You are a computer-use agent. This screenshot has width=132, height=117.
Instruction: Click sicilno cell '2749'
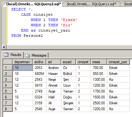[x=39, y=91]
